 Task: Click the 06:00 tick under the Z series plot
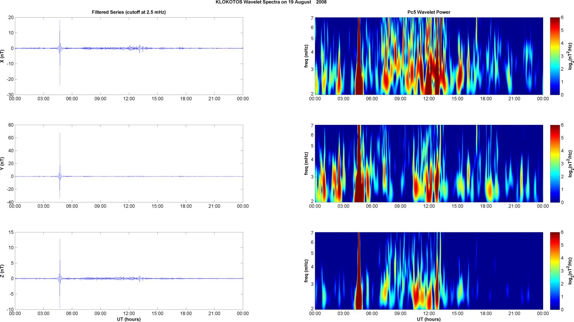coord(72,314)
